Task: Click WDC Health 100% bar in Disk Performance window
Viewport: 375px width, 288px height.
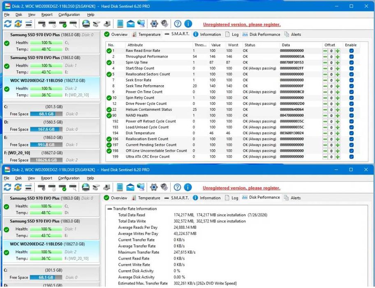Action: point(46,252)
